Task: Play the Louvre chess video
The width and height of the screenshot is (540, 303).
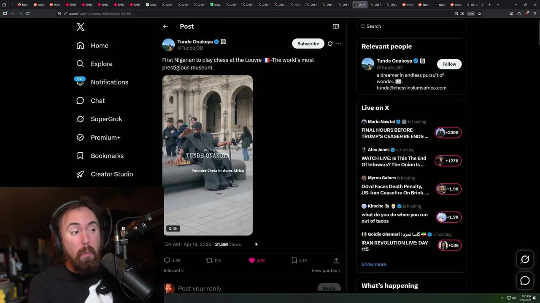Action: (208, 155)
